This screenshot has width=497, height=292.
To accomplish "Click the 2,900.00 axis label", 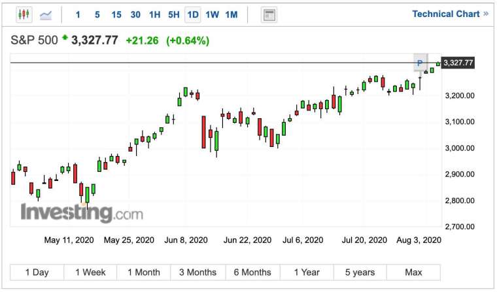I will point(460,174).
